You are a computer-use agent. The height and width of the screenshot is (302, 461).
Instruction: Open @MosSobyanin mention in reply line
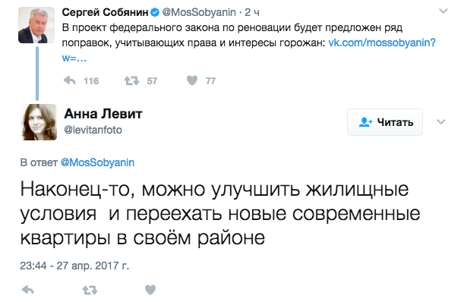[x=97, y=162]
